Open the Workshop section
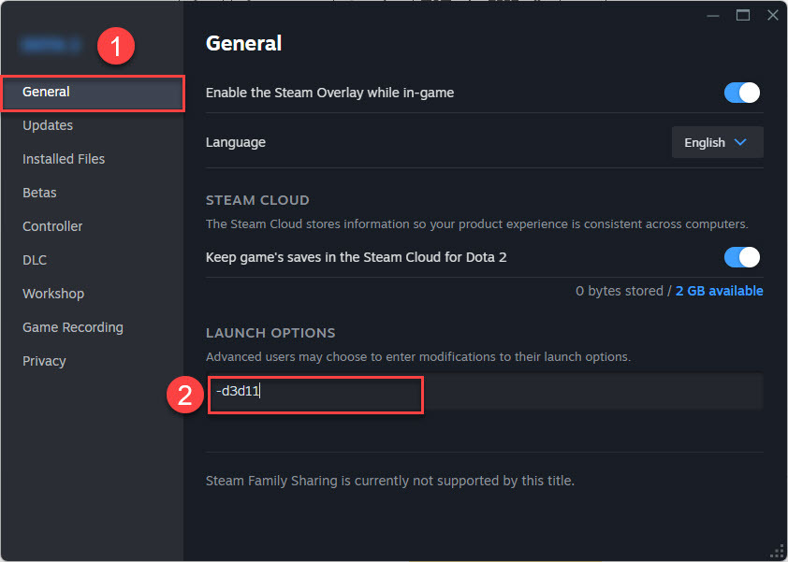The height and width of the screenshot is (562, 788). coord(53,293)
